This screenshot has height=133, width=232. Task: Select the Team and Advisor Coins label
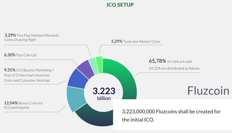pyautogui.click(x=135, y=41)
